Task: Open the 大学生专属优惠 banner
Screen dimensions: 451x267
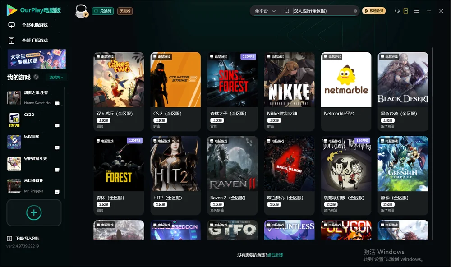Action: 37,59
